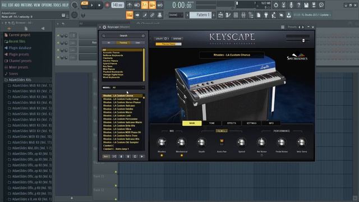Click the note/paint brush icon
359x202 pixels.
tap(145, 15)
